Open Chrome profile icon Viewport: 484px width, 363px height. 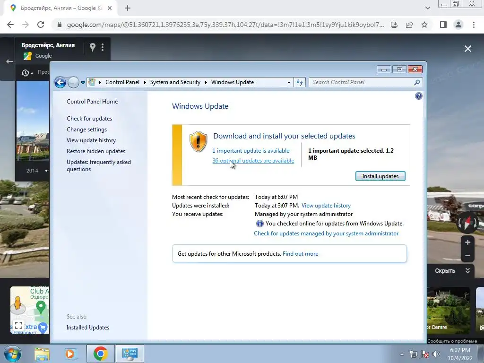coord(458,25)
